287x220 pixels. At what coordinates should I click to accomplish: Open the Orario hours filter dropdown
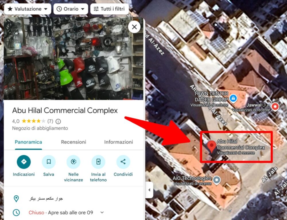tap(71, 9)
